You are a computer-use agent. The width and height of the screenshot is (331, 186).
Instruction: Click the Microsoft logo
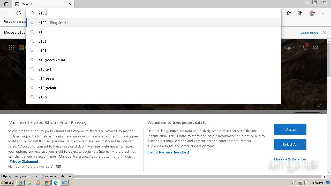click(21, 47)
